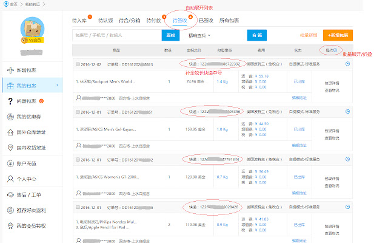The image size is (388, 243).
Task: Open the 精确查找 search mode dropdown
Action: click(199, 35)
